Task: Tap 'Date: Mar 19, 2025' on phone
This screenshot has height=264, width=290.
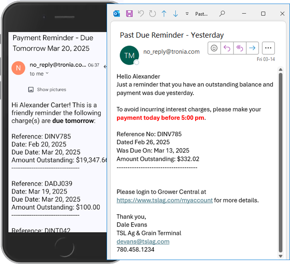Action: pyautogui.click(x=39, y=192)
